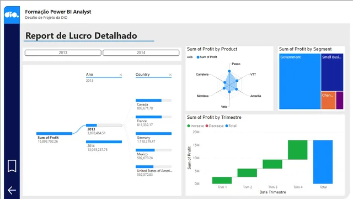The width and height of the screenshot is (353, 199).
Task: Go back with the left arrow icon
Action: click(12, 190)
